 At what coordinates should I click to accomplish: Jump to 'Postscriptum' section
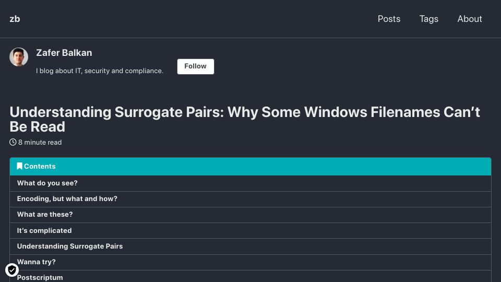point(250,277)
